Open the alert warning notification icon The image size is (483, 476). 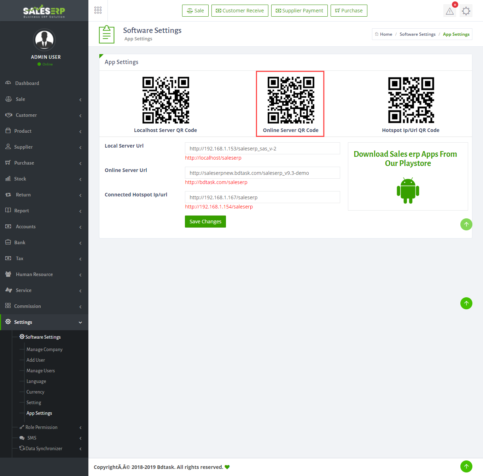[x=450, y=11]
